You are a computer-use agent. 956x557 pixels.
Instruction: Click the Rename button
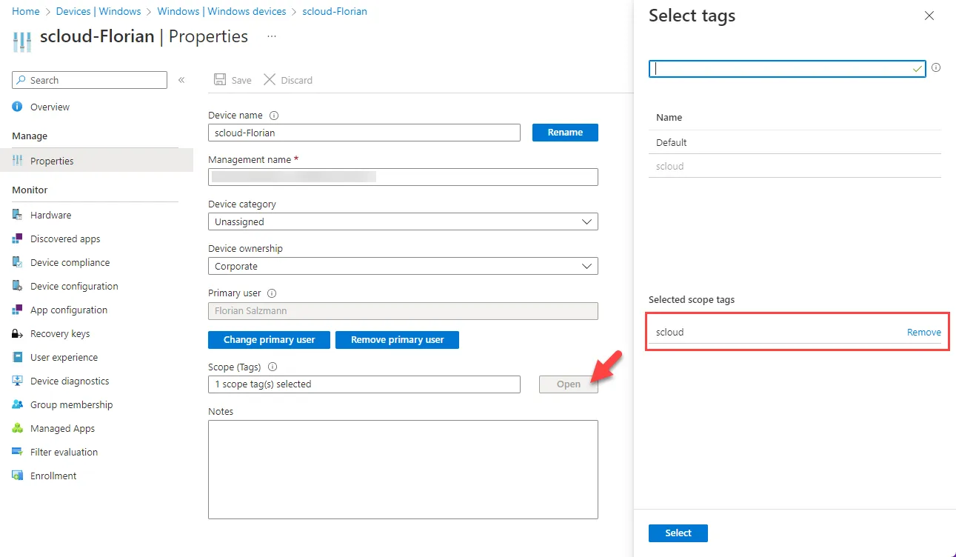(565, 133)
